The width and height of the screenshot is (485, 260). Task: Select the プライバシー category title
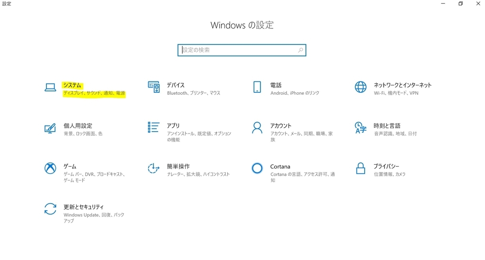pos(386,166)
